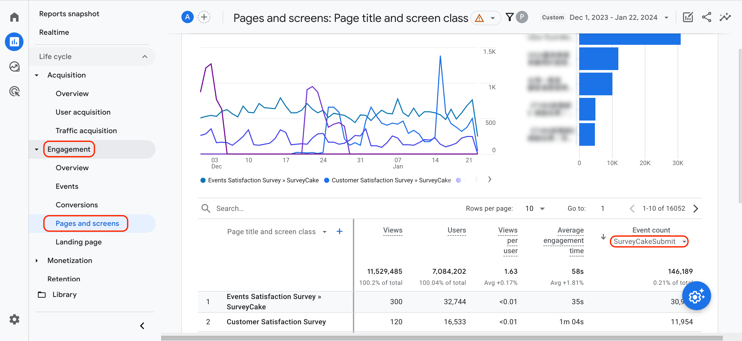742x341 pixels.
Task: Open the SurveyCakeSubmit event dropdown
Action: point(649,241)
